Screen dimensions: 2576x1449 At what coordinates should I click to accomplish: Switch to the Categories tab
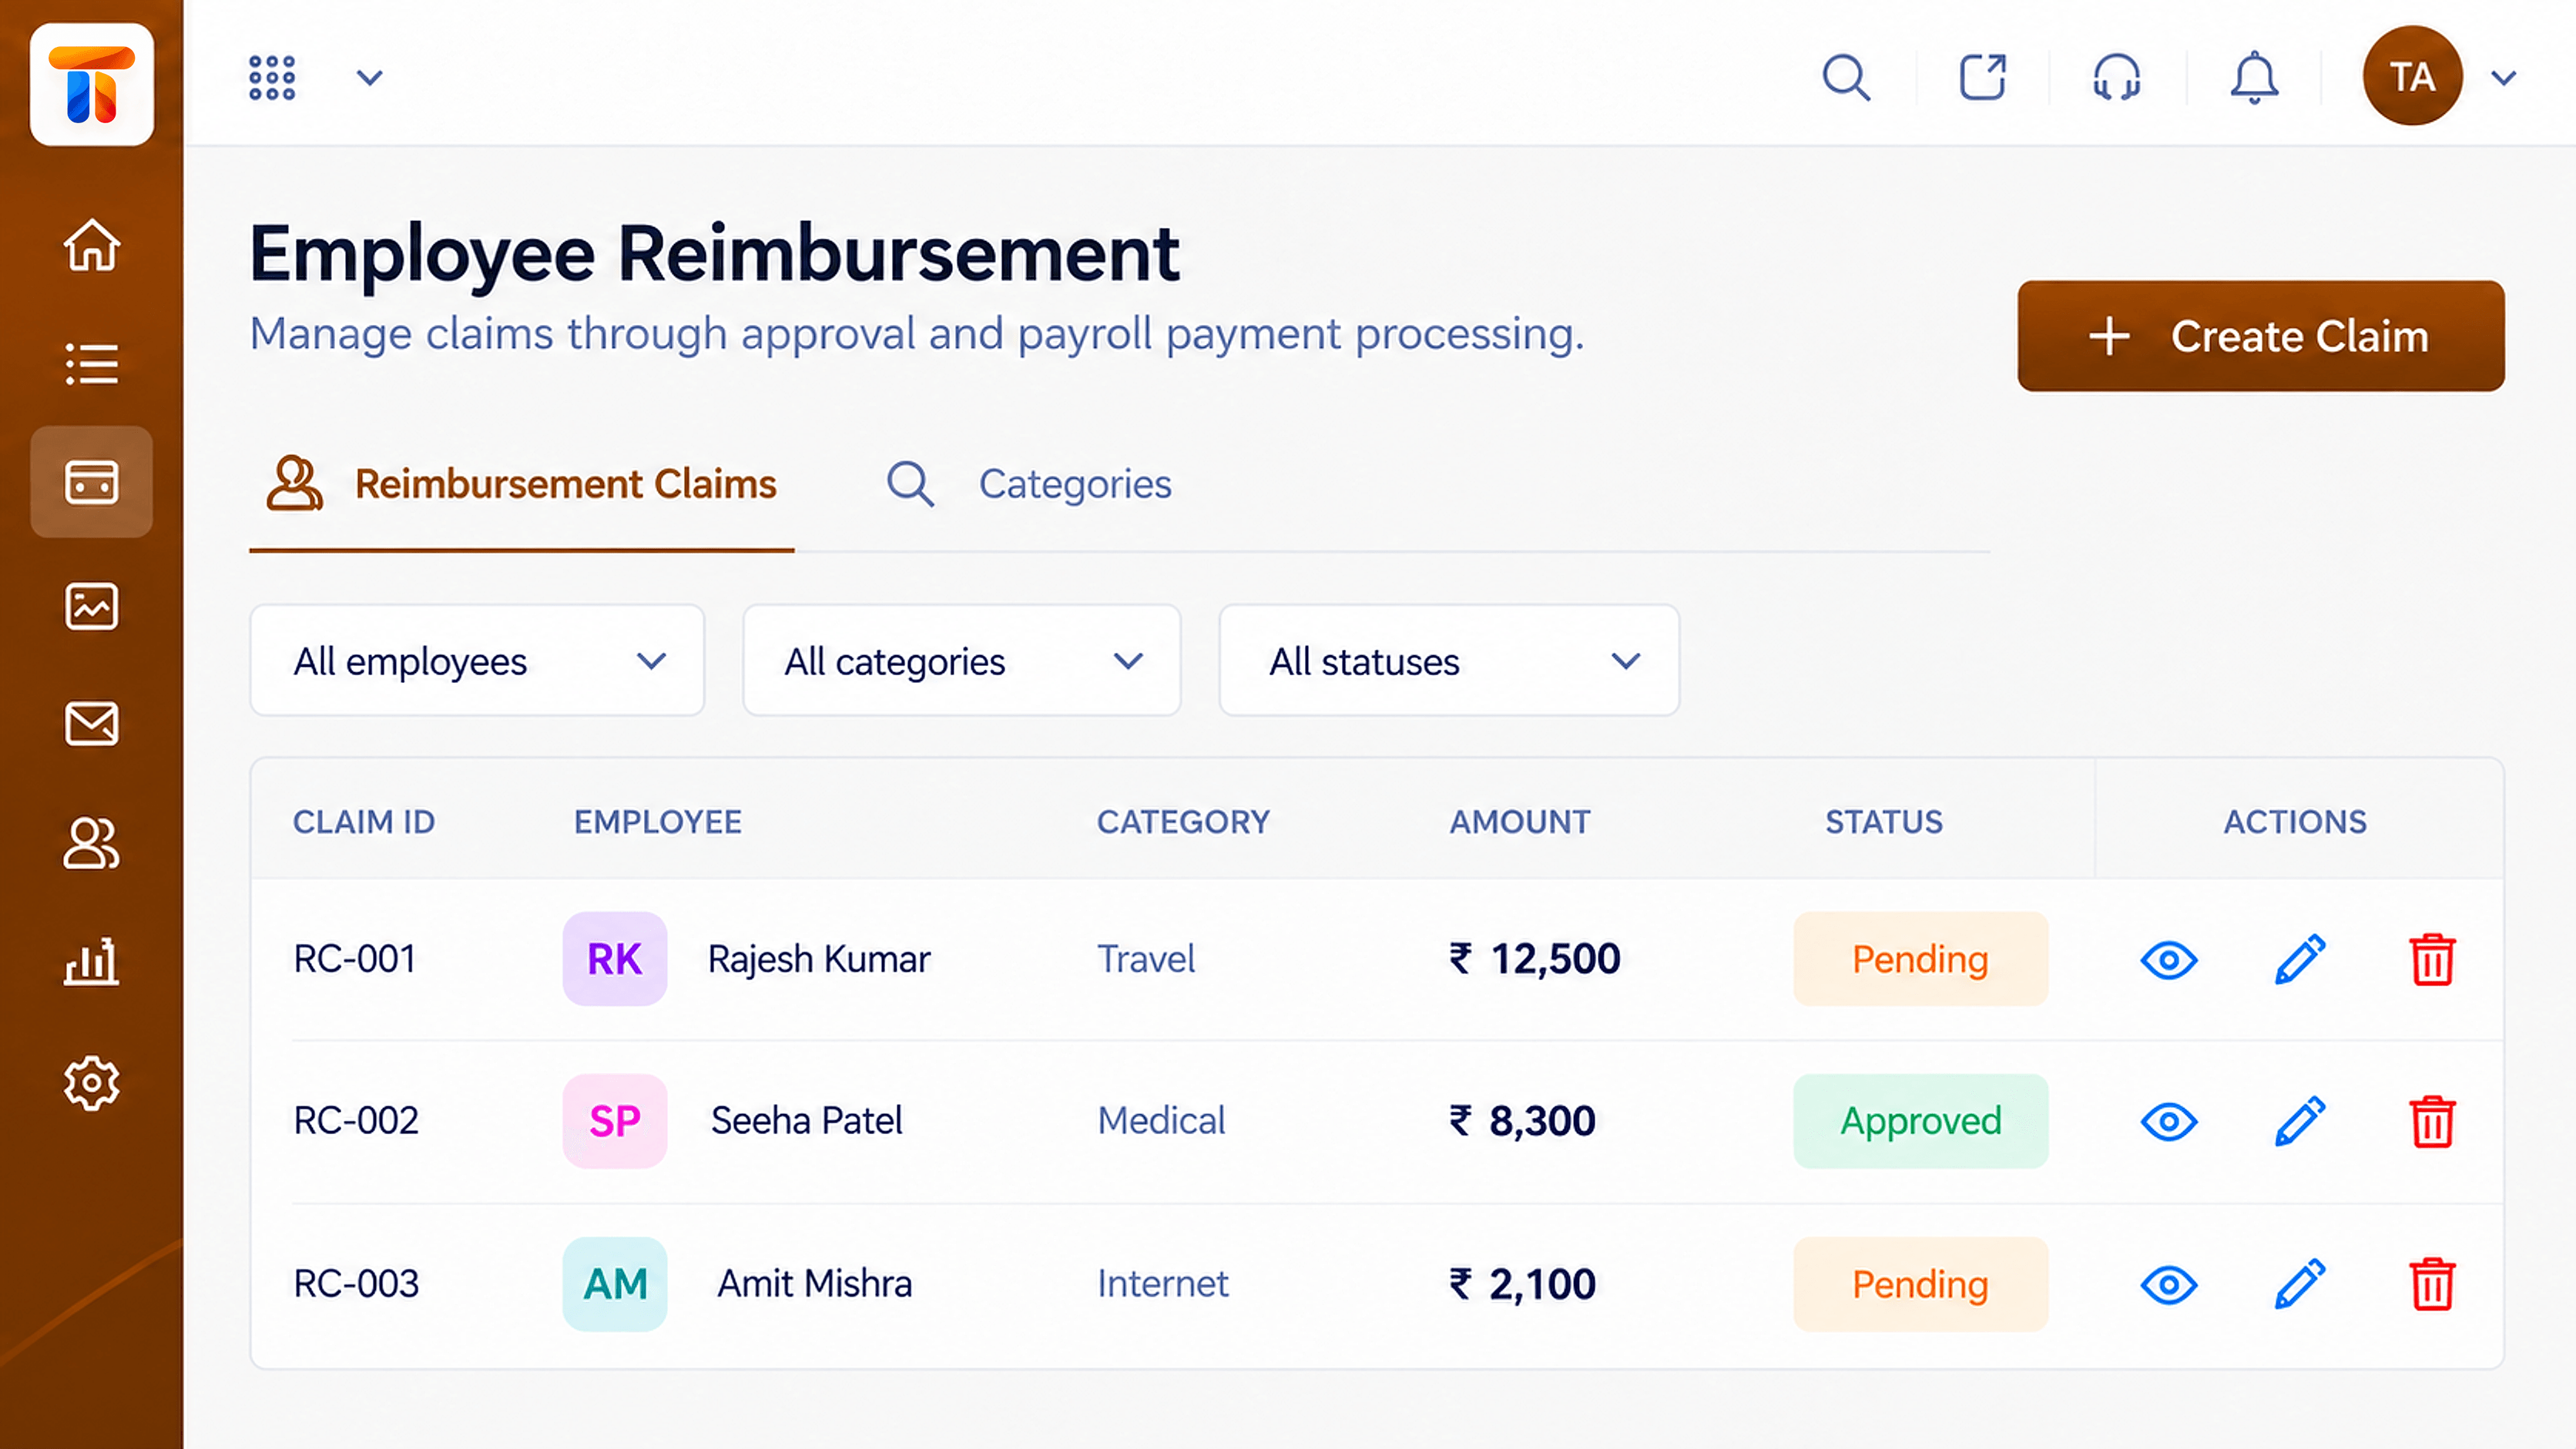pyautogui.click(x=1029, y=484)
